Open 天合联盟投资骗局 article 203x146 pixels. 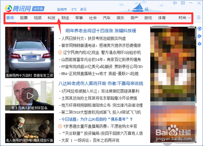point(102,133)
